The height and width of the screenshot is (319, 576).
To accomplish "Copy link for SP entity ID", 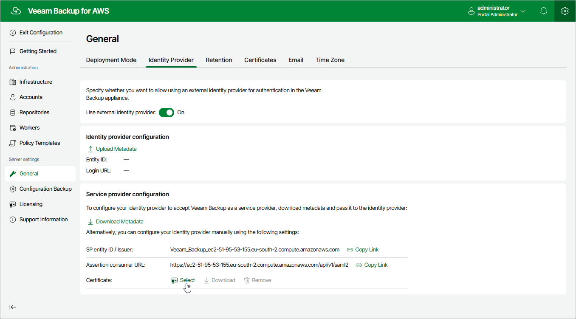I will pyautogui.click(x=367, y=250).
